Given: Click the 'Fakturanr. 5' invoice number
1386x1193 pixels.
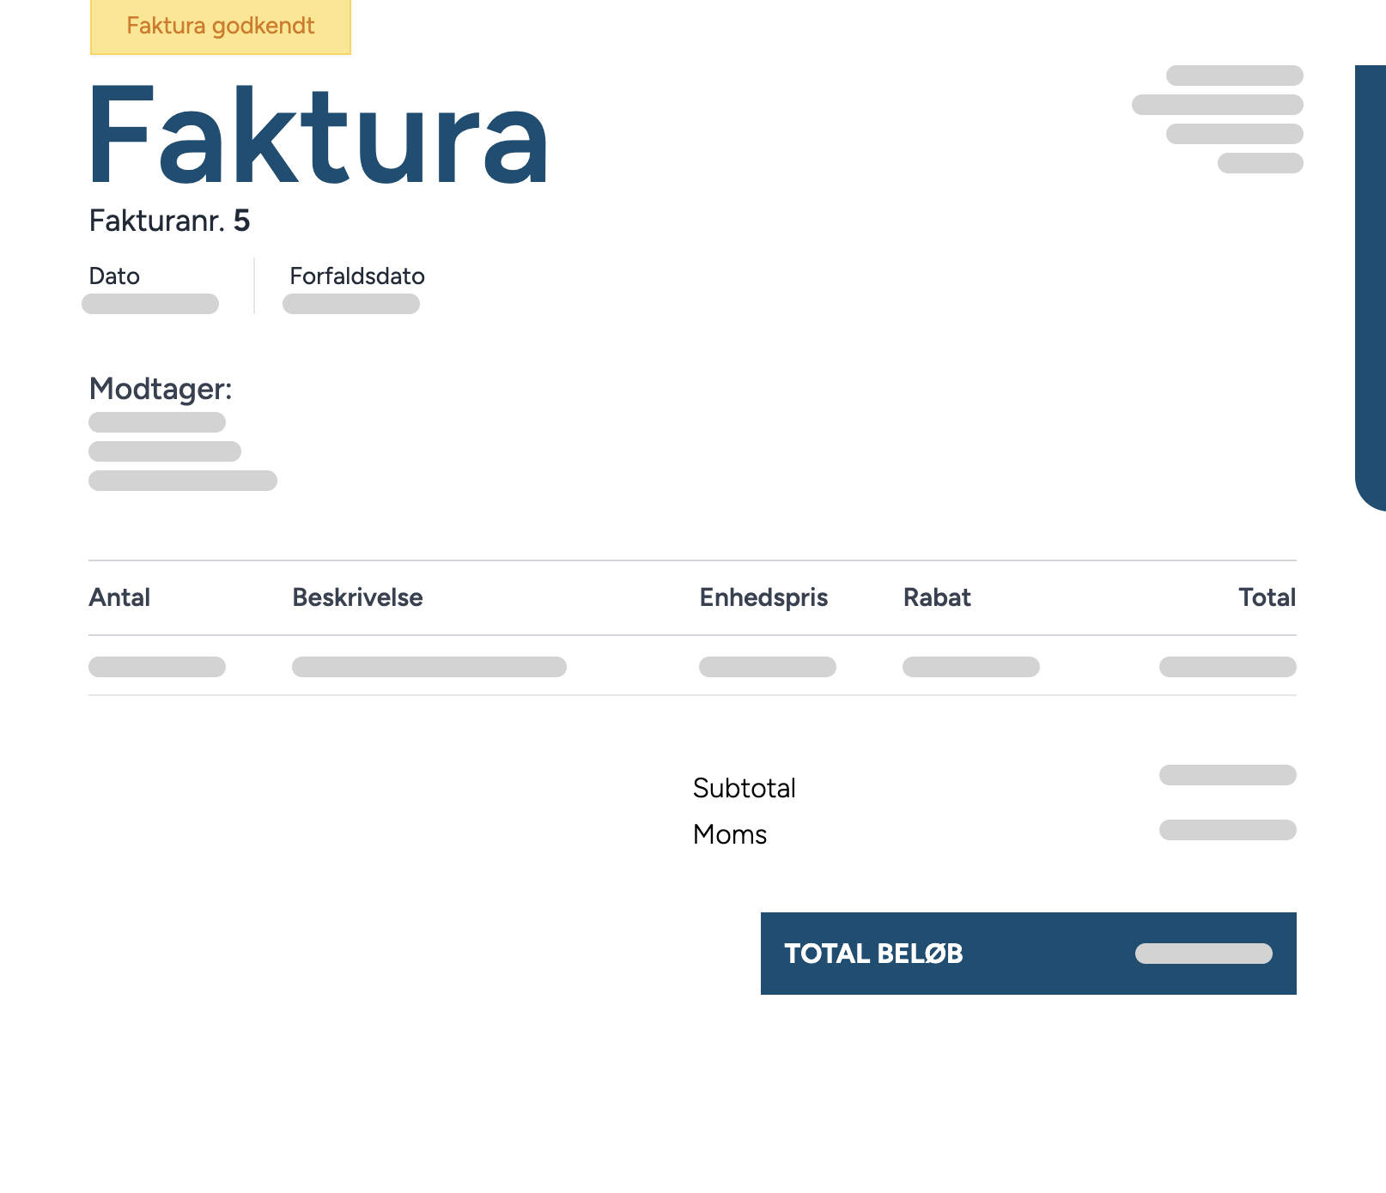Looking at the screenshot, I should click(169, 221).
